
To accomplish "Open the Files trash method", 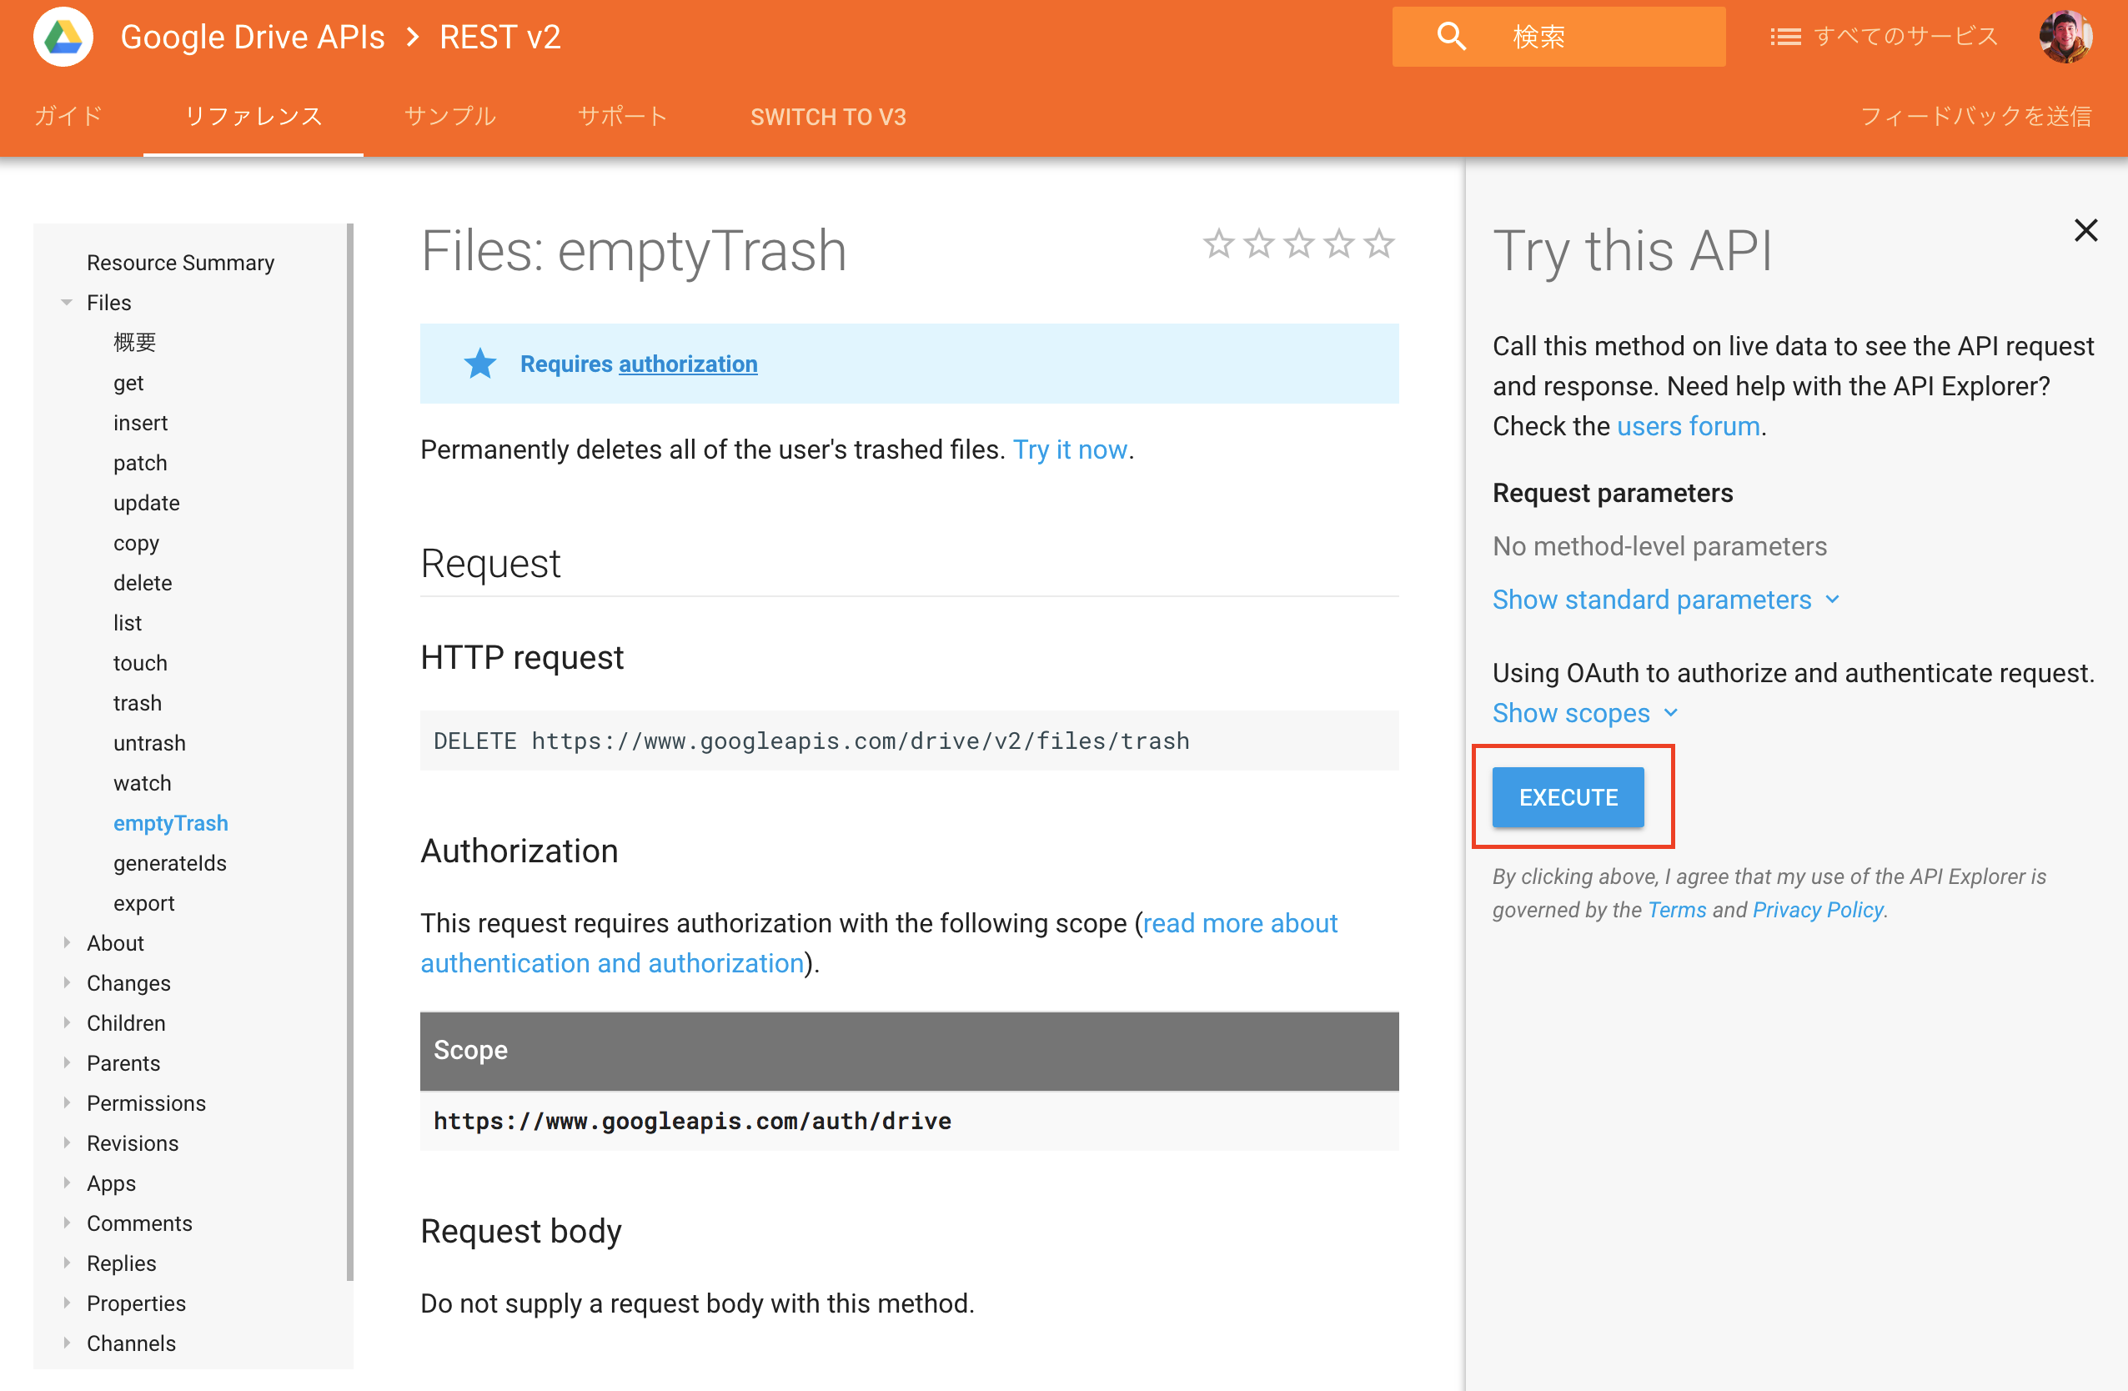I will 138,703.
